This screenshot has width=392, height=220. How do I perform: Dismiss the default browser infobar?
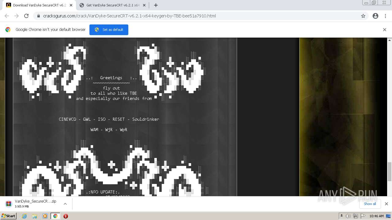point(385,30)
